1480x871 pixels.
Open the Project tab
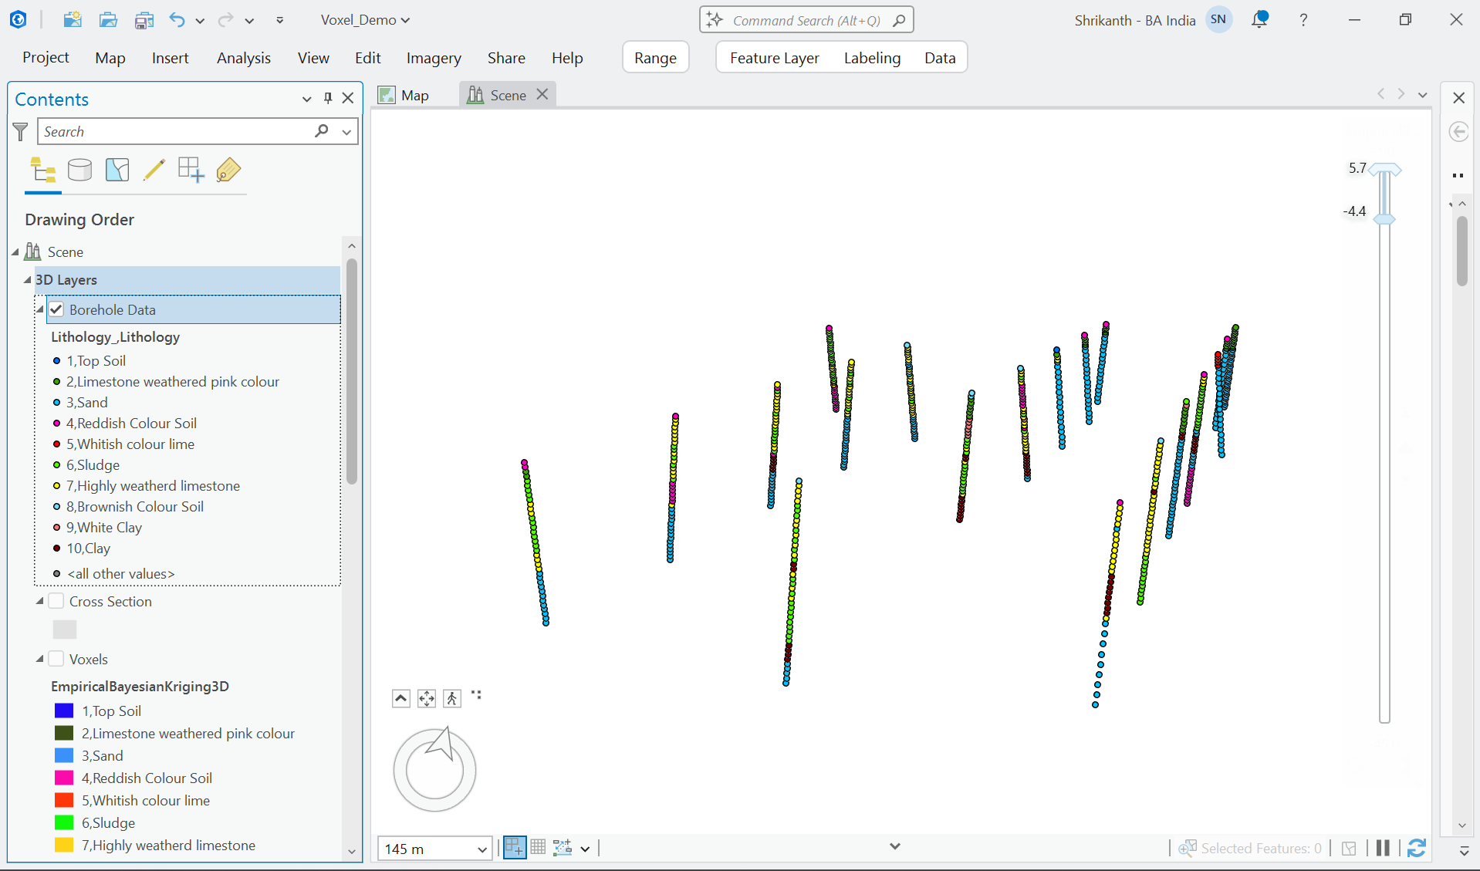[46, 58]
